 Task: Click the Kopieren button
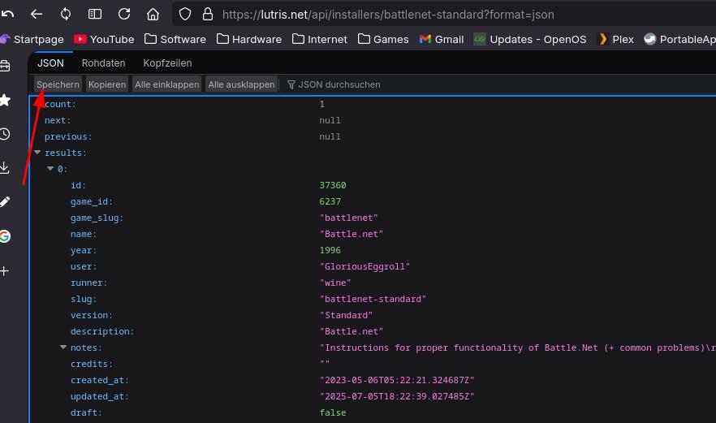(x=107, y=84)
